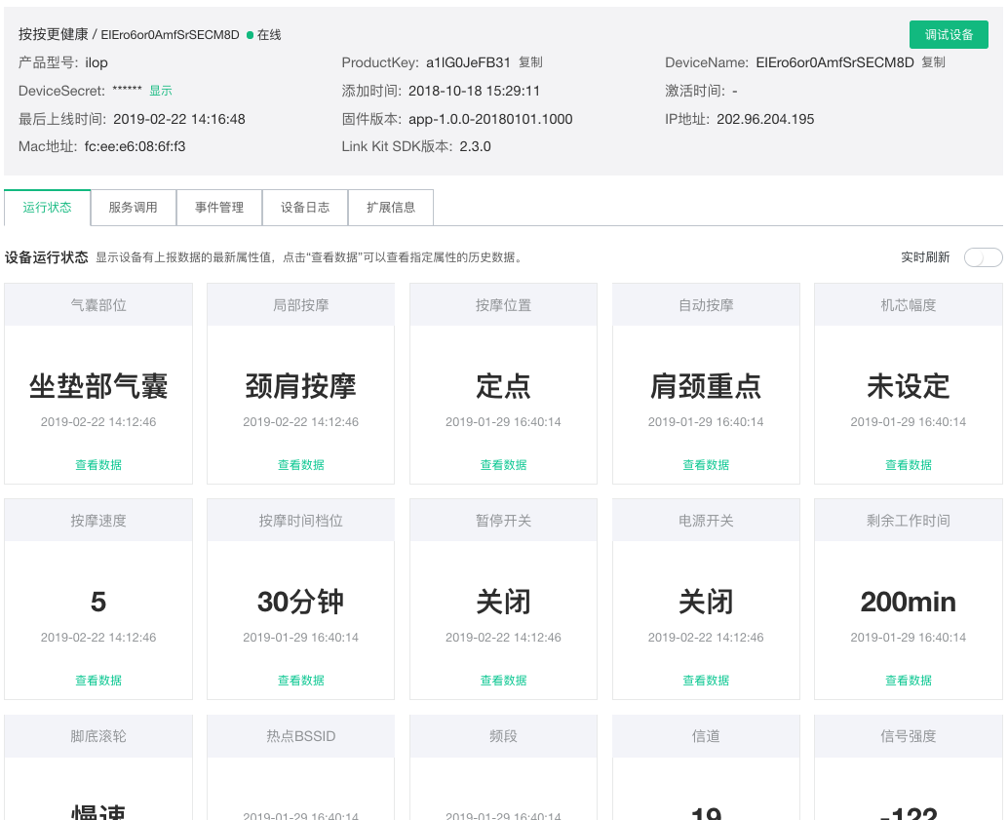Viewport: 1008px width, 820px height.
Task: Click the 脚底滚轮 card header
Action: click(x=98, y=736)
